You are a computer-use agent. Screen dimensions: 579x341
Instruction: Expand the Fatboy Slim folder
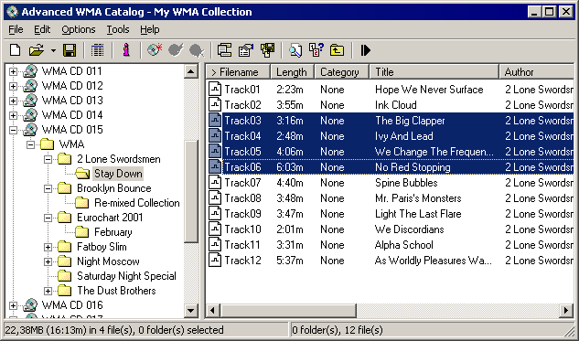(x=48, y=247)
